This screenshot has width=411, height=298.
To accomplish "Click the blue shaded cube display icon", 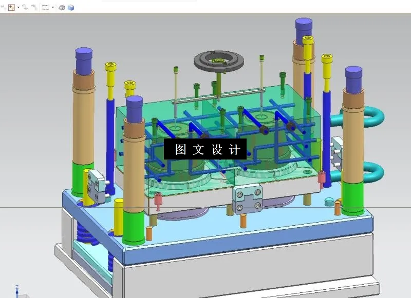I will coord(70,7).
